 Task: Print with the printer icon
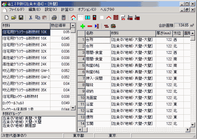point(54,17)
